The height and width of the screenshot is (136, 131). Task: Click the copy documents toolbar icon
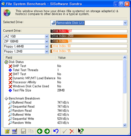pos(31,131)
